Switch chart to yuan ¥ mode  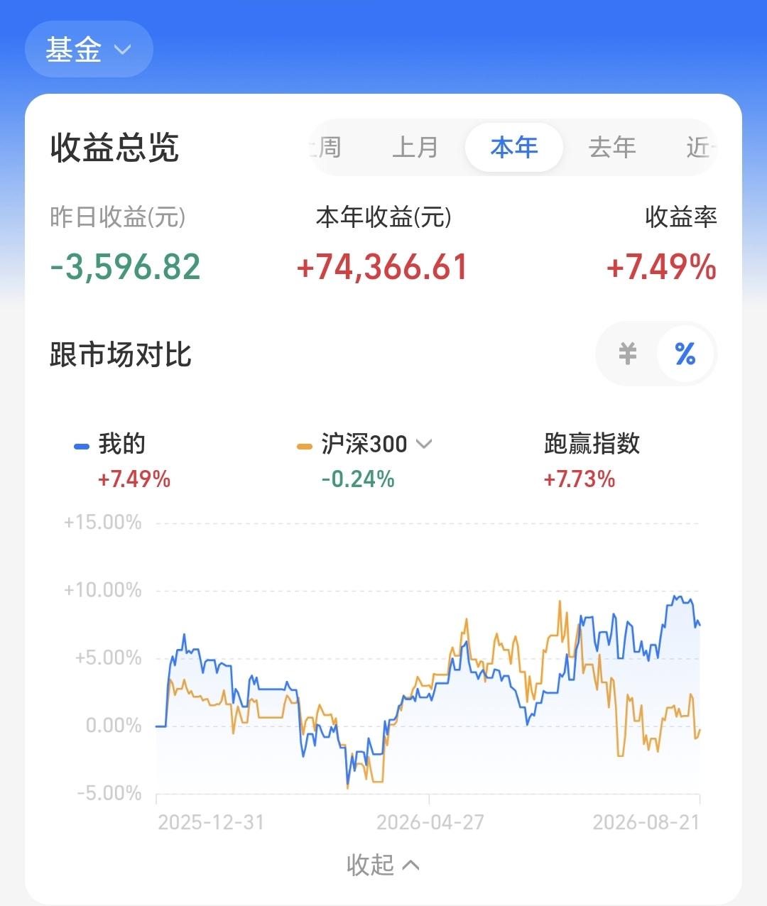[x=627, y=353]
